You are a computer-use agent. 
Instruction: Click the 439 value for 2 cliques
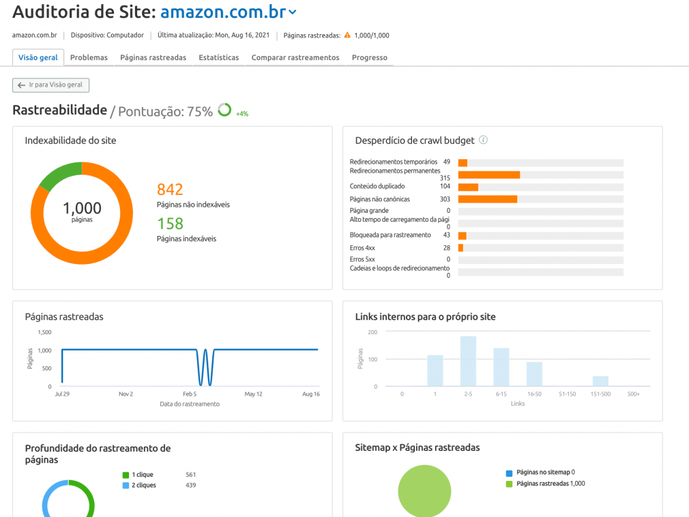point(191,485)
